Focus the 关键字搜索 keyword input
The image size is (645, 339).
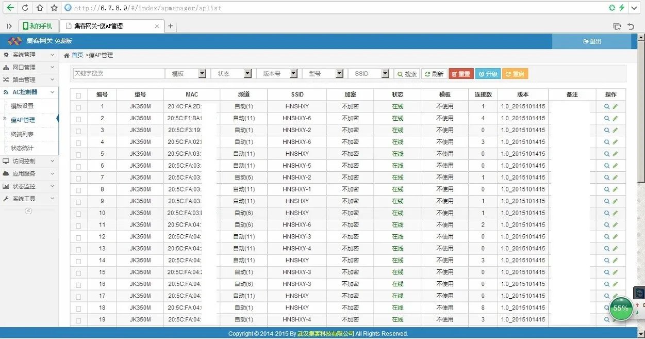118,74
